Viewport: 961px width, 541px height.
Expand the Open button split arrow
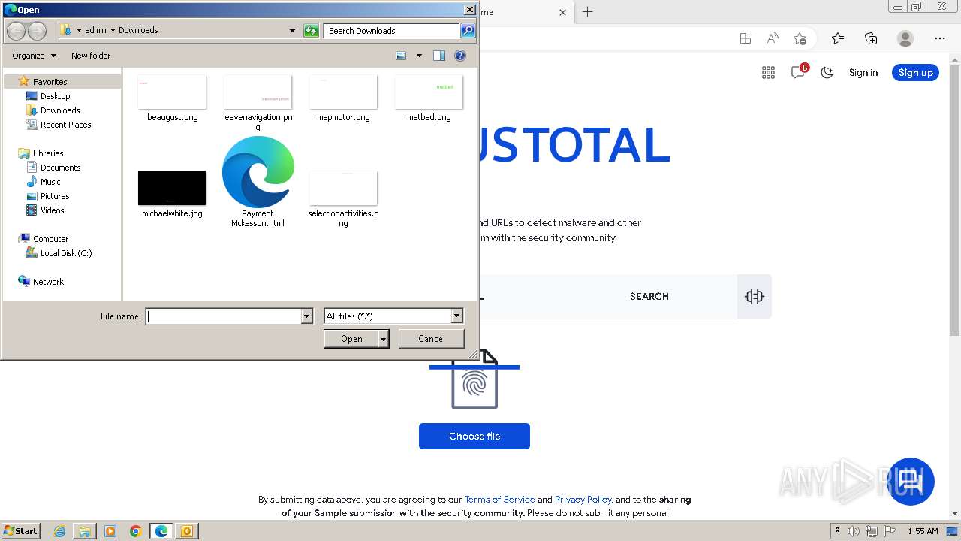(384, 339)
